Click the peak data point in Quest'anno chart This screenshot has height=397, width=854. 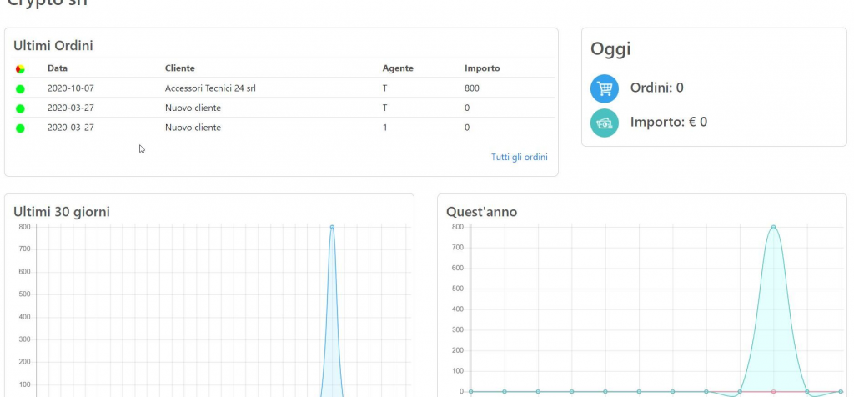tap(773, 227)
